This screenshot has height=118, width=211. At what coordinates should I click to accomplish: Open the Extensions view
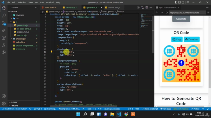4,38
